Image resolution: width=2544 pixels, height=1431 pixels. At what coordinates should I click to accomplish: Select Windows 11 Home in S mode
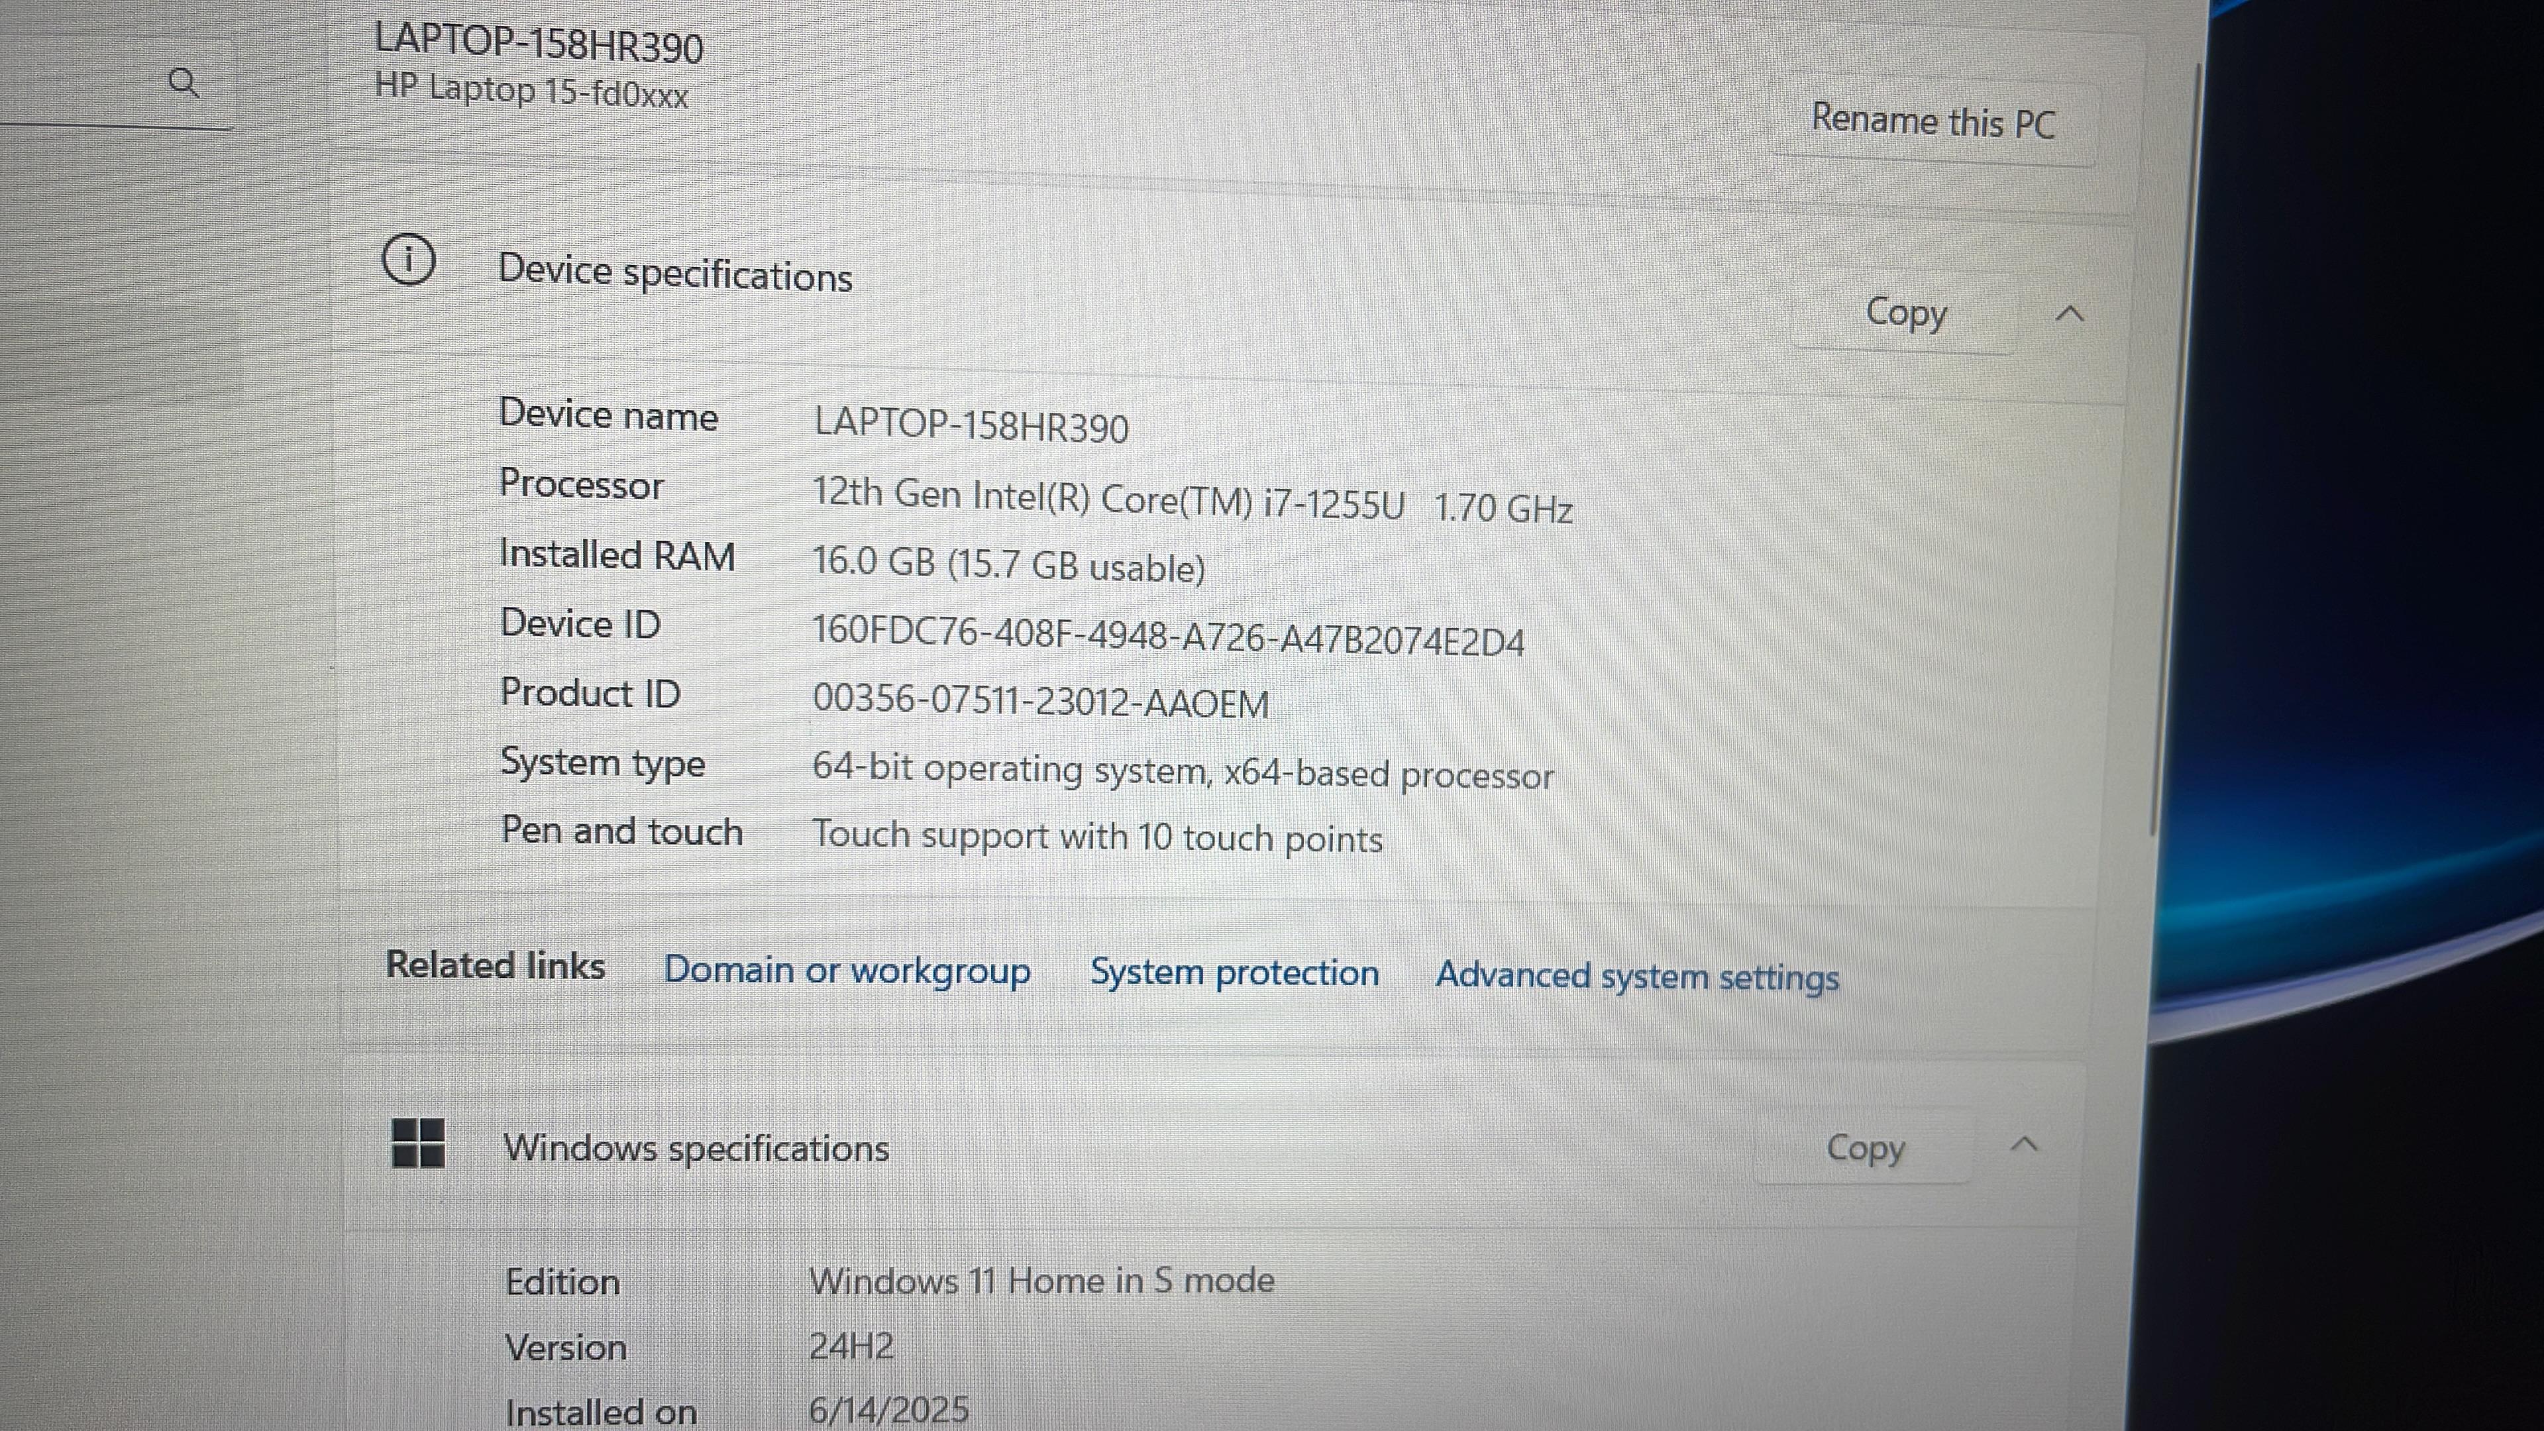(x=1041, y=1281)
